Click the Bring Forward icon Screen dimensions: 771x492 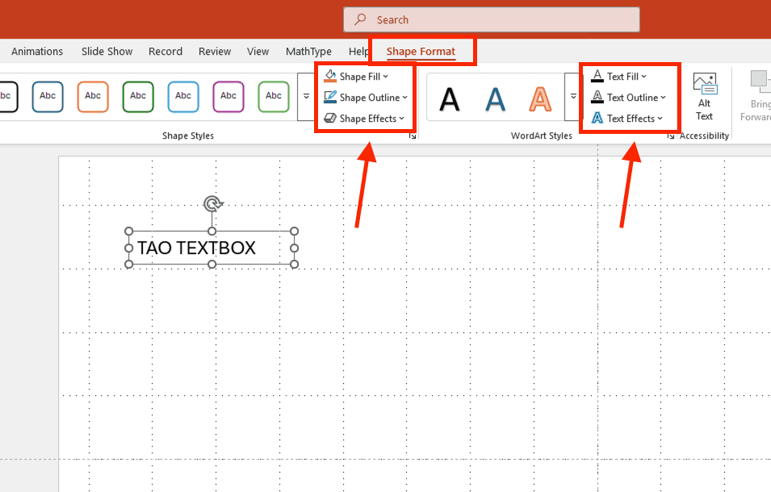click(x=761, y=81)
